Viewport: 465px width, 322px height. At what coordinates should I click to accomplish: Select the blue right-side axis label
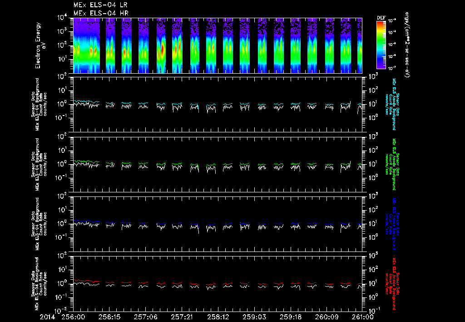(x=392, y=224)
